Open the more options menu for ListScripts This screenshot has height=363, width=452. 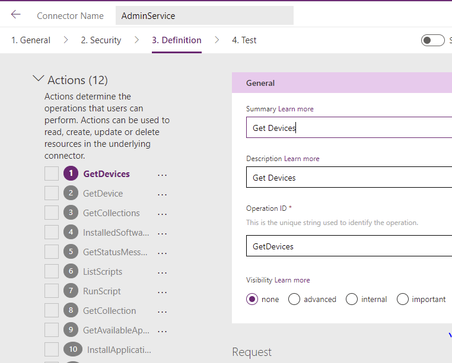(163, 272)
